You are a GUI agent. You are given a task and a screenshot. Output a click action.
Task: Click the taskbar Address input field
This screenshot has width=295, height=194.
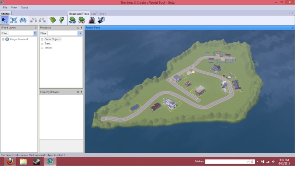pos(225,162)
